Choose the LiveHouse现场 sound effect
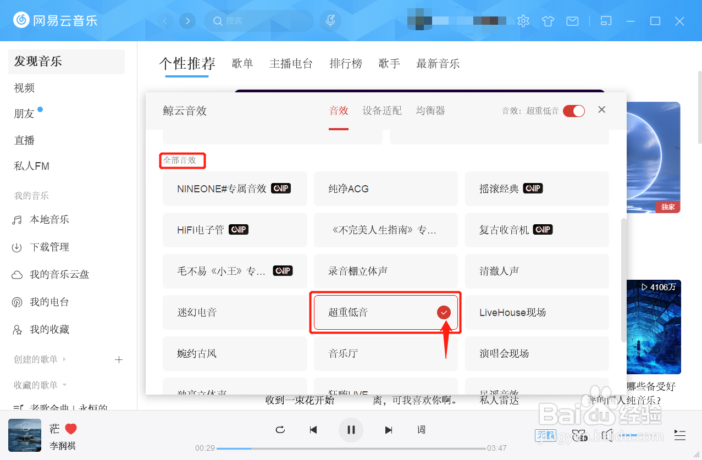Image resolution: width=702 pixels, height=460 pixels. click(x=537, y=312)
